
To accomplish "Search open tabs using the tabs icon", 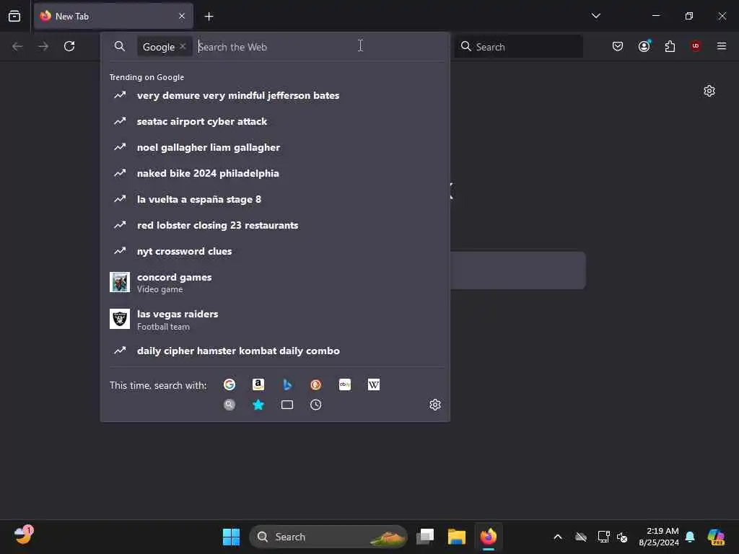I will [x=287, y=405].
